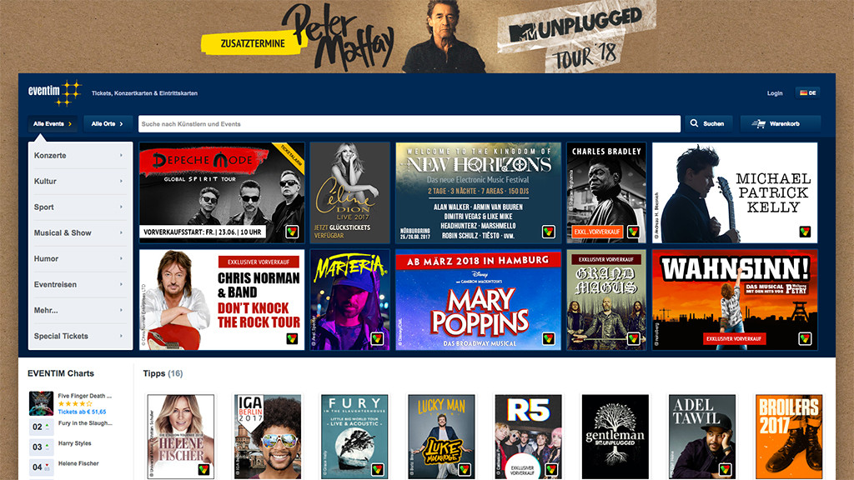
Task: Expand the Musical & Show category arrow
Action: click(121, 233)
